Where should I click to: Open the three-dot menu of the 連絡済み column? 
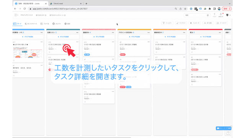tap(113, 33)
